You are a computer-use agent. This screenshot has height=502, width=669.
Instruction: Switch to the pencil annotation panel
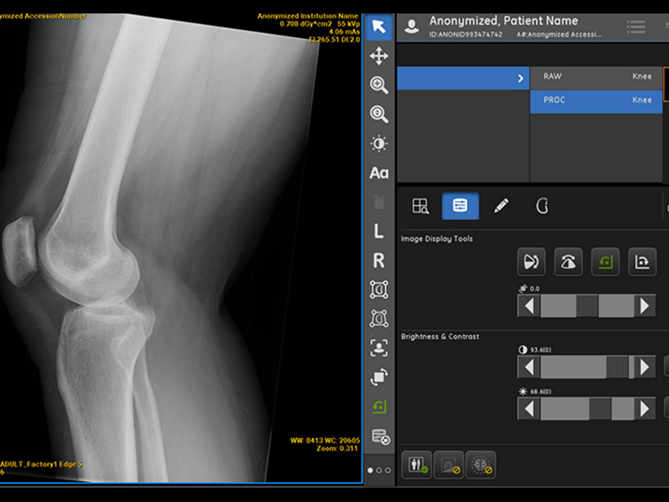(x=502, y=206)
